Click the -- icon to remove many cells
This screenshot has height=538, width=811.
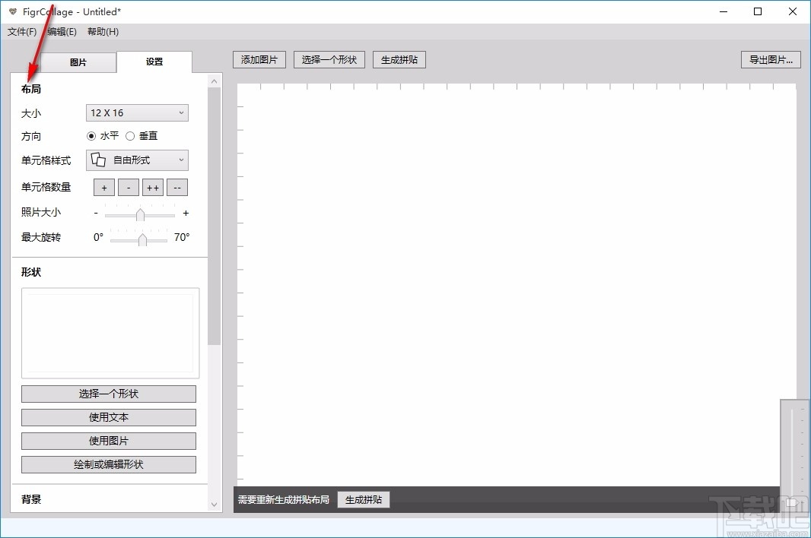(177, 187)
